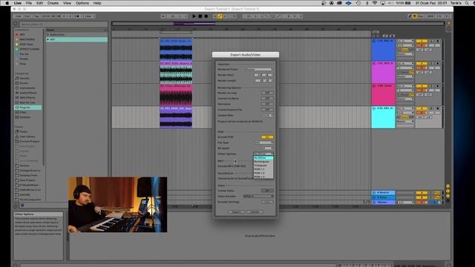This screenshot has width=475, height=267.
Task: Select the Plug-ins category
Action: pos(28,108)
